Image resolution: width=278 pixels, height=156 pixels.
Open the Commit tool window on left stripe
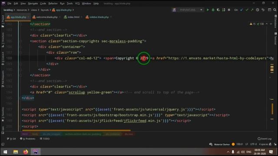pyautogui.click(x=3, y=58)
